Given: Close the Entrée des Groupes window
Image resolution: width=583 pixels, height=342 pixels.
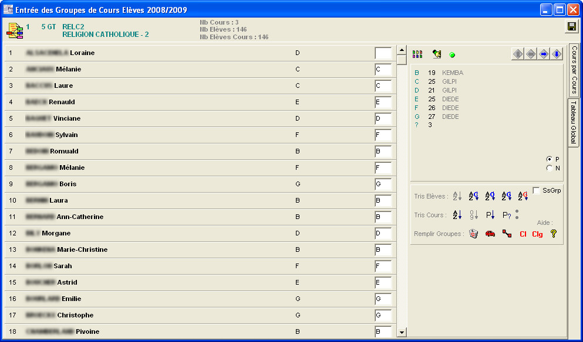Looking at the screenshot, I should (573, 9).
